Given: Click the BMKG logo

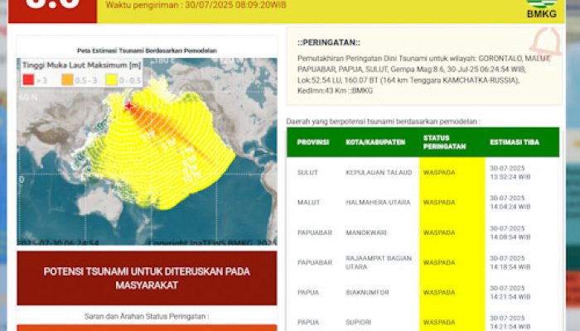Looking at the screenshot, I should pos(542,9).
